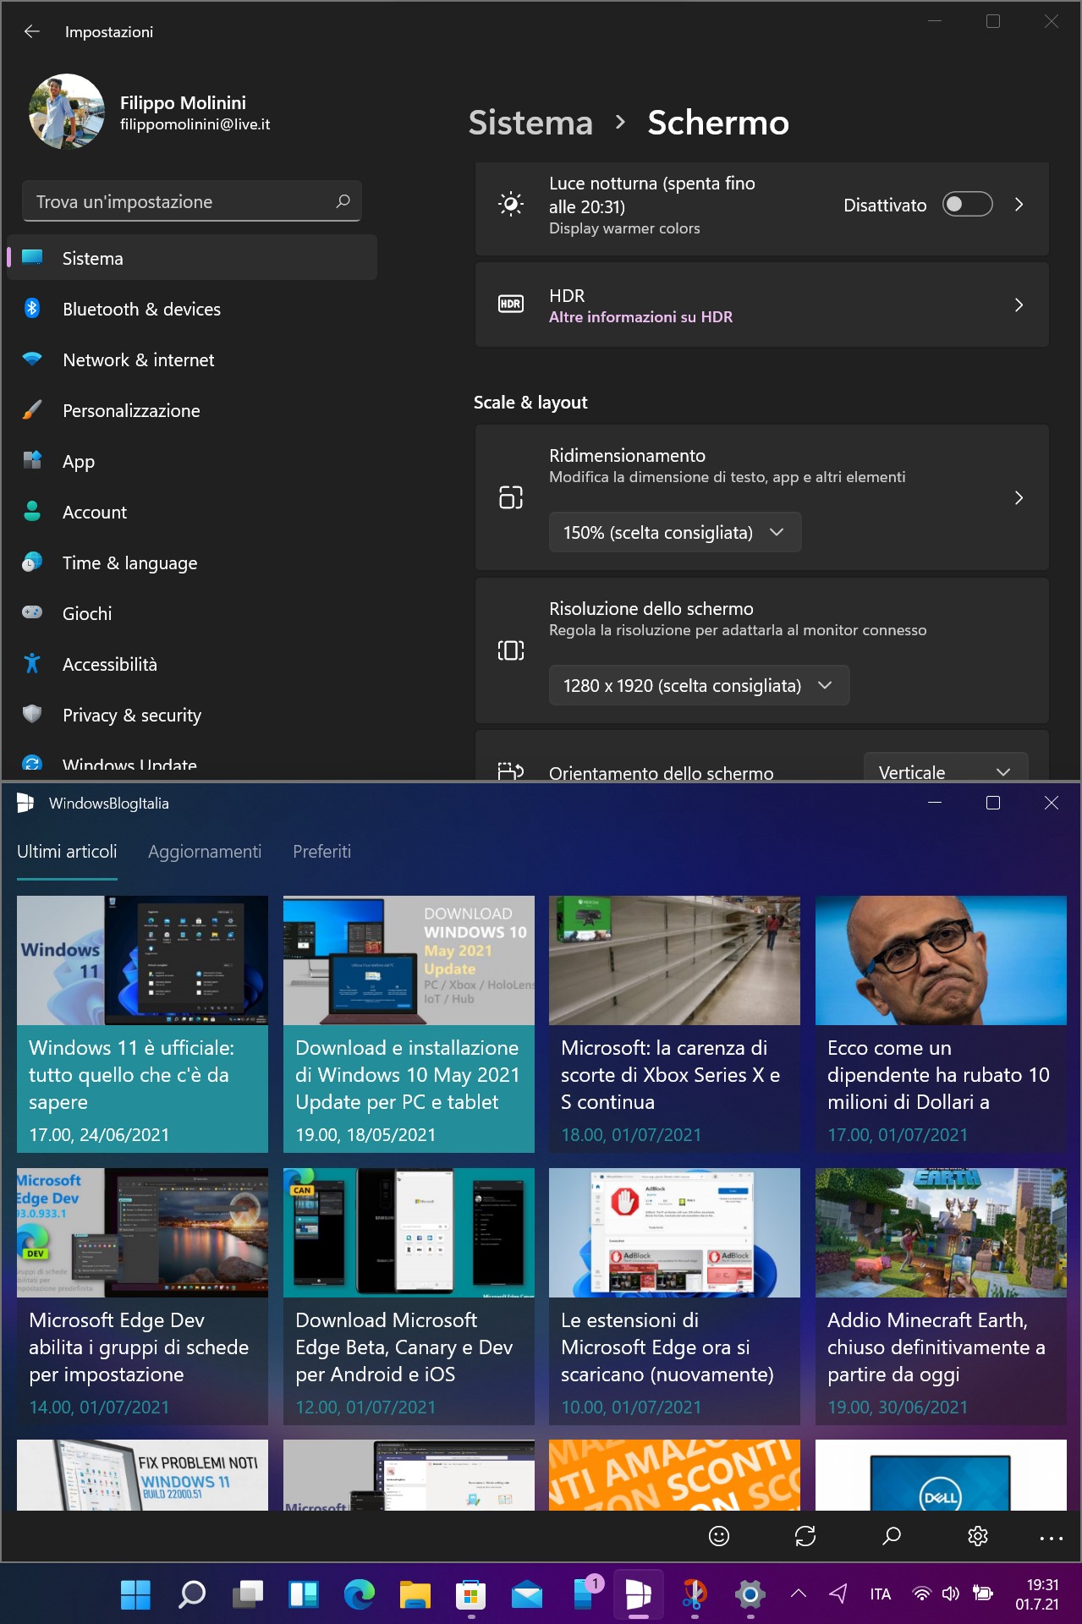This screenshot has width=1082, height=1624.
Task: Open the clock and date 19:31
Action: pyautogui.click(x=1038, y=1594)
